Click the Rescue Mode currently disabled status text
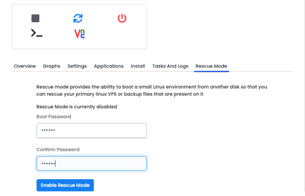 77,107
